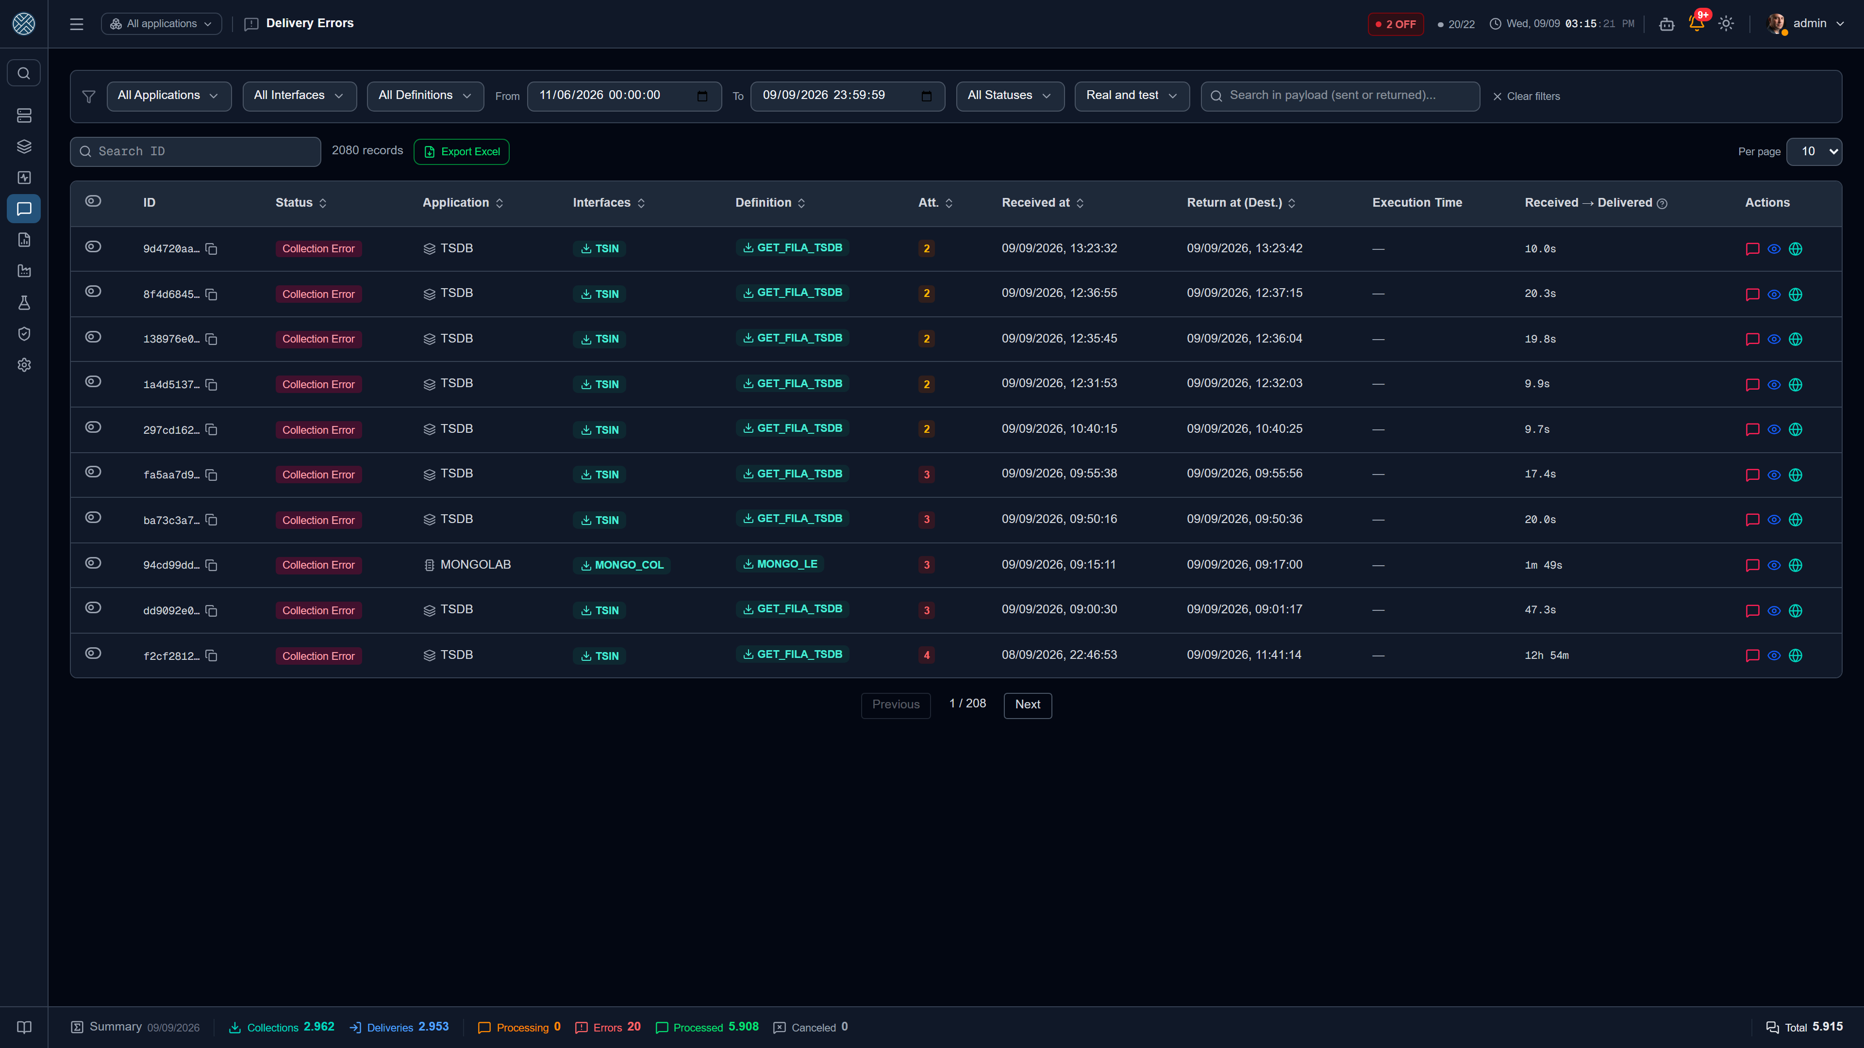Toggle visibility for row 9d4720aa
Viewport: 1864px width, 1048px height.
[x=93, y=246]
